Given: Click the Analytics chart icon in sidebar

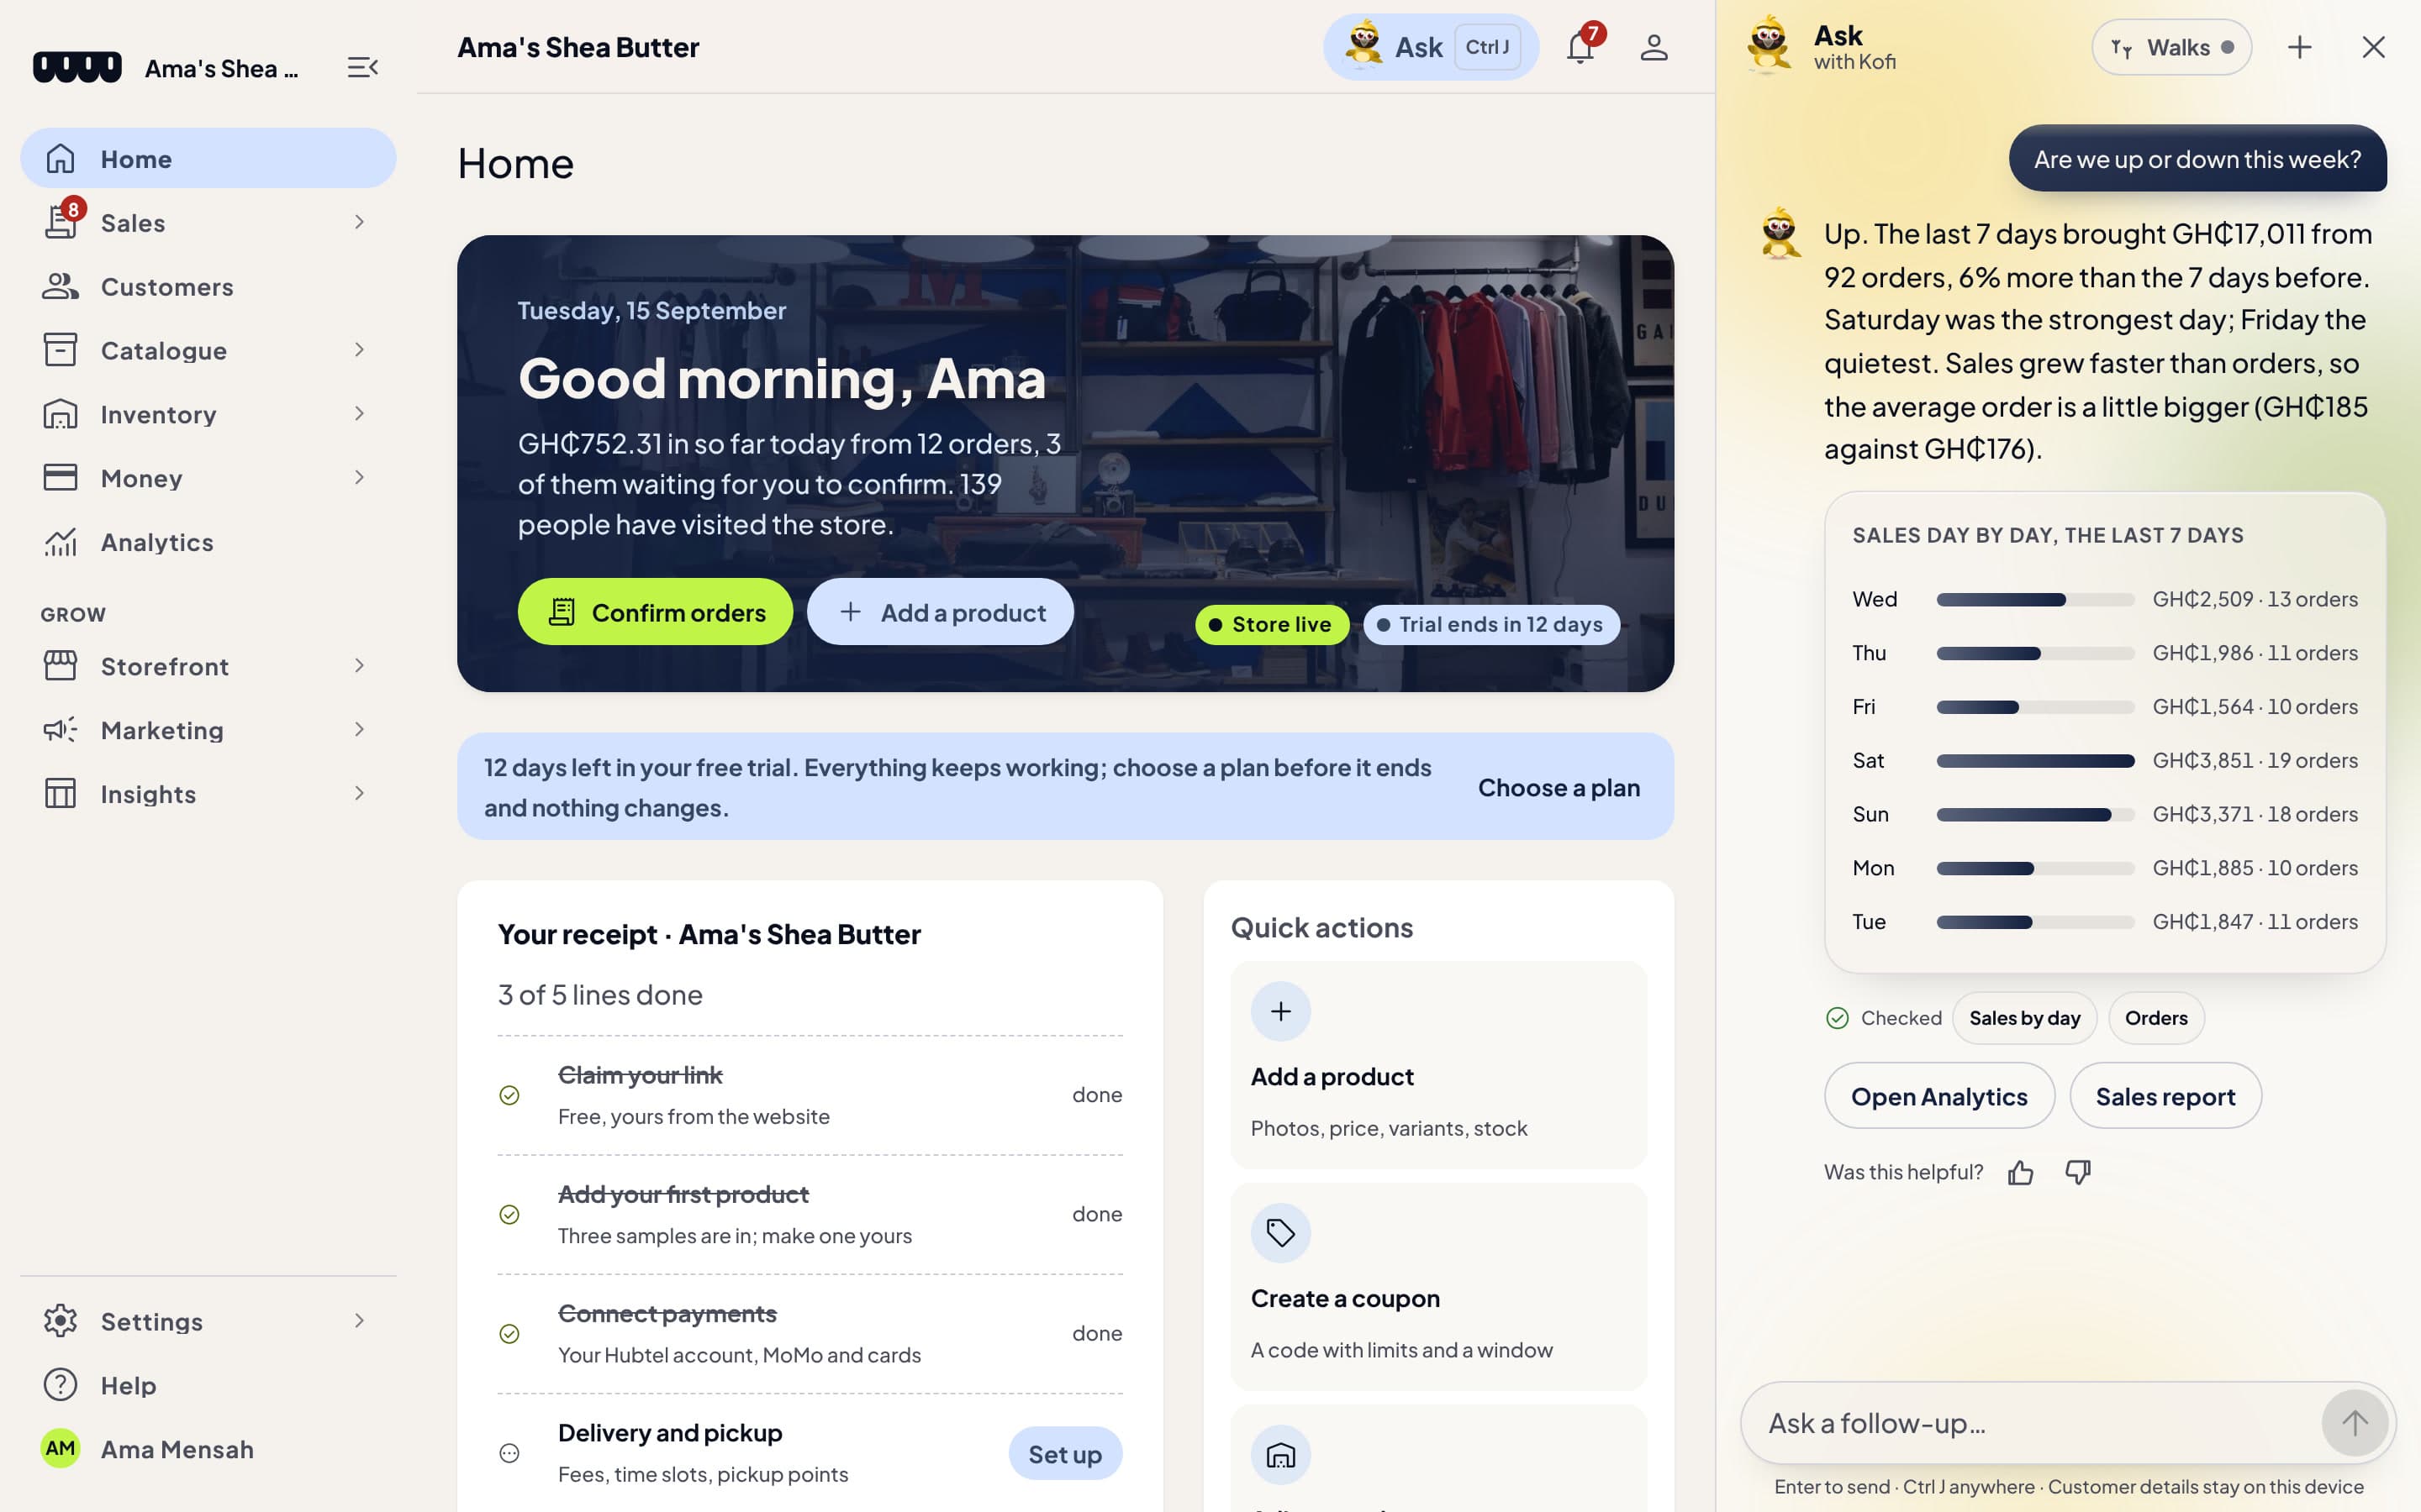Looking at the screenshot, I should 60,542.
